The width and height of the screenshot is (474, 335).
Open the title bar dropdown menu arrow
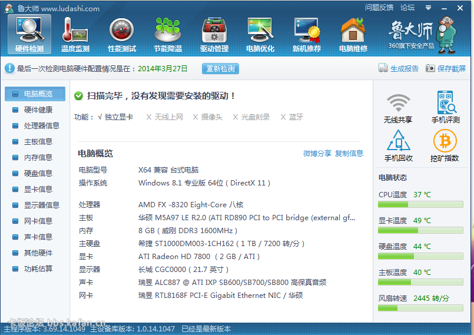[x=428, y=8]
